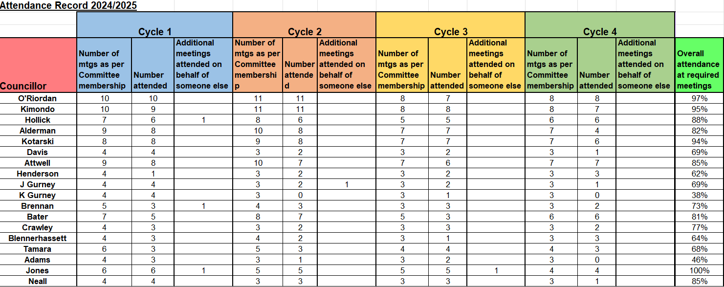Image resolution: width=724 pixels, height=287 pixels.
Task: Select the Tamara councillor cell
Action: point(38,249)
